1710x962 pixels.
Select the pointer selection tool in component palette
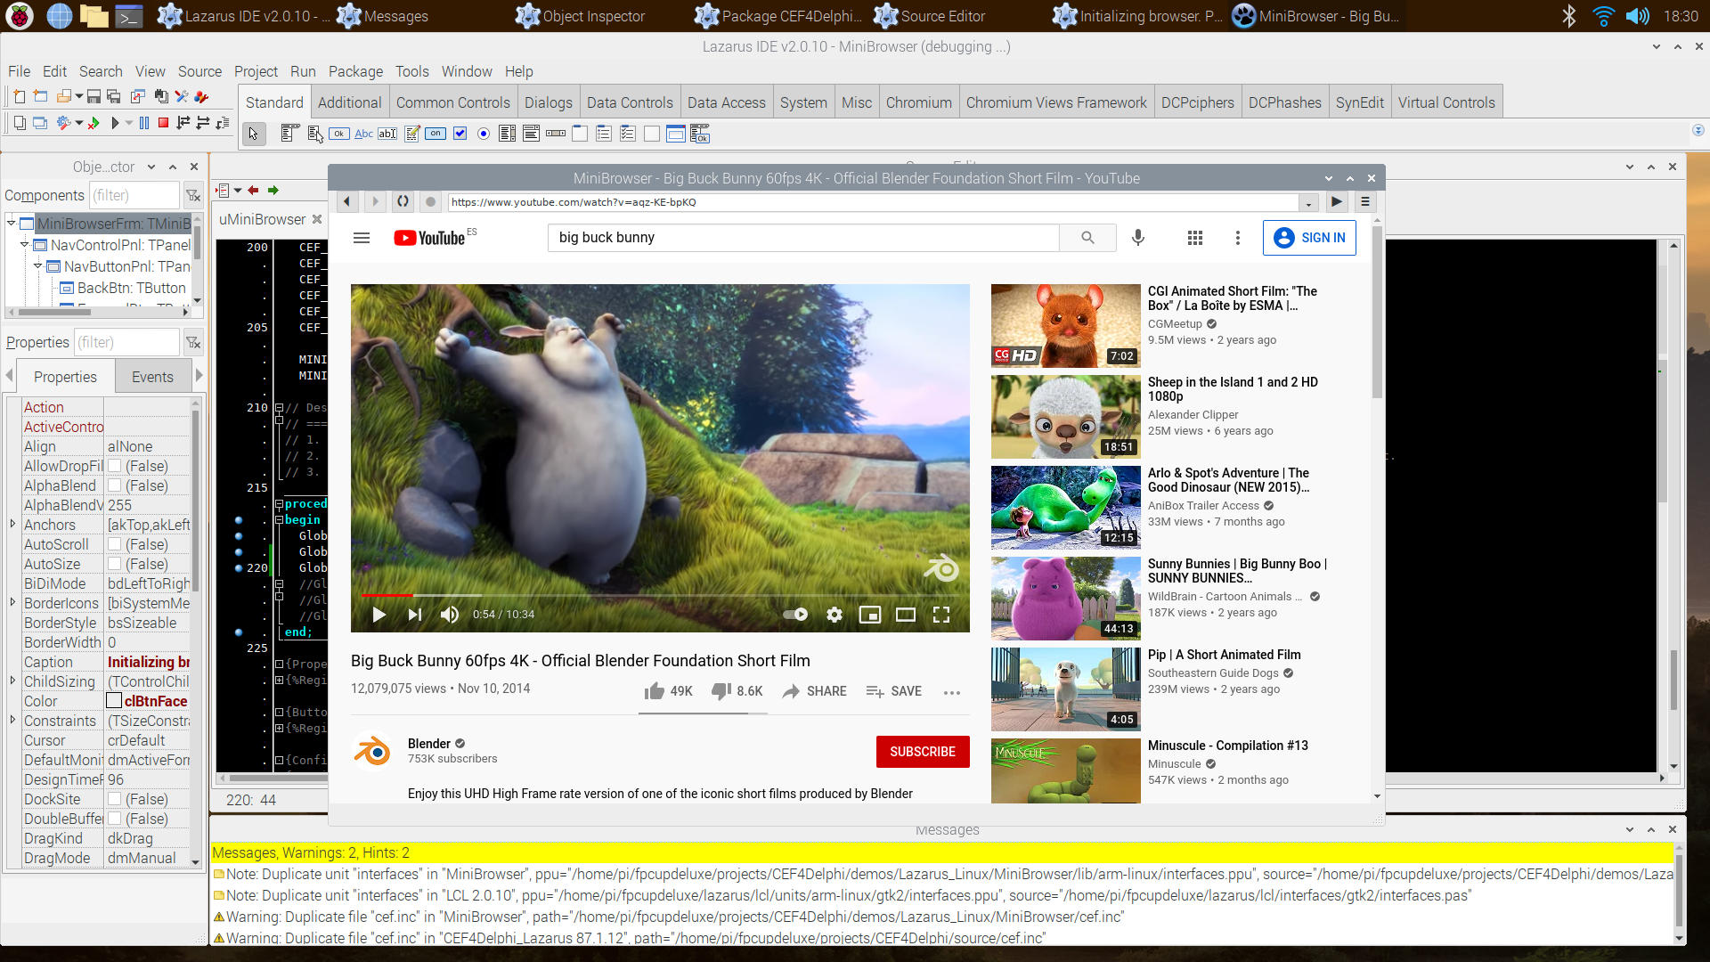[x=254, y=134]
